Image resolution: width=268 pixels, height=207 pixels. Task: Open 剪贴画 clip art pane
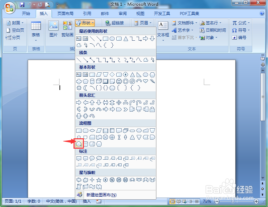(x=68, y=29)
